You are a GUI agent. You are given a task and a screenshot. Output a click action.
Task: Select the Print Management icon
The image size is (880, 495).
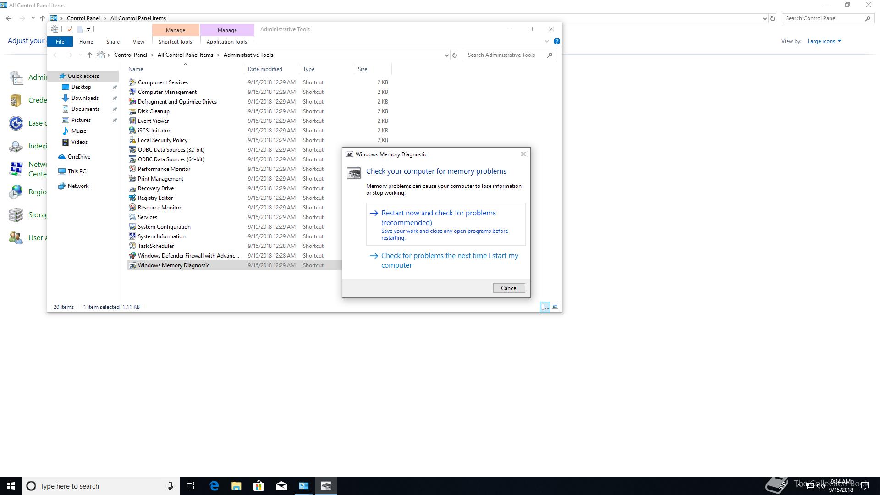pos(132,179)
